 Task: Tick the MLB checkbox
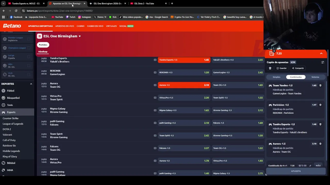point(29,75)
